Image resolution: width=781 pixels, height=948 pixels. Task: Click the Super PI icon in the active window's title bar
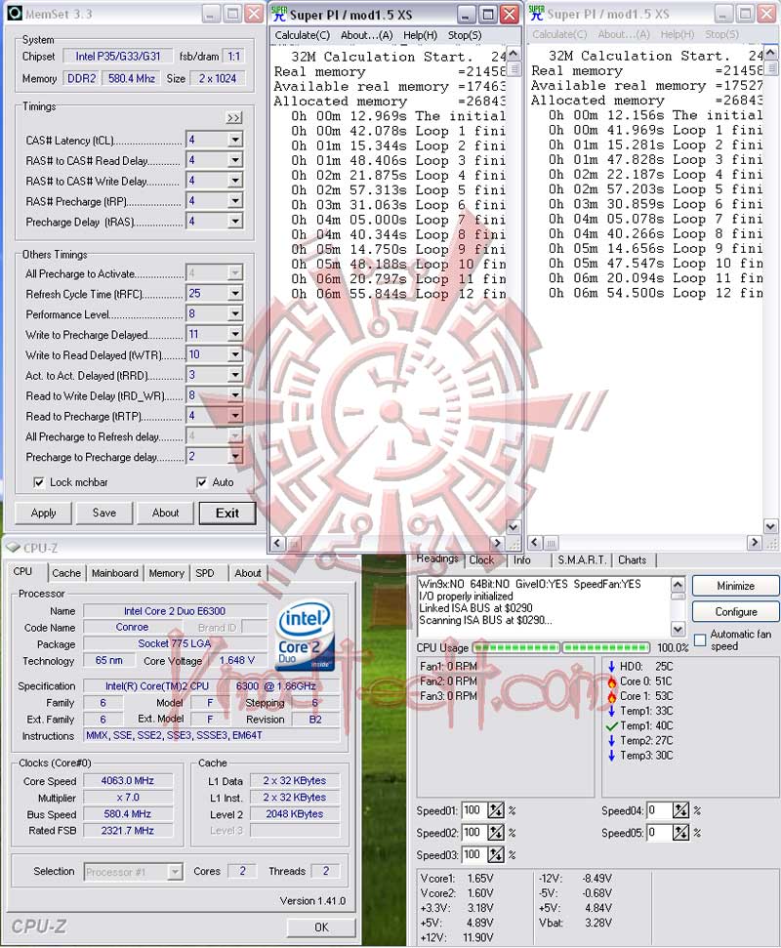[279, 14]
